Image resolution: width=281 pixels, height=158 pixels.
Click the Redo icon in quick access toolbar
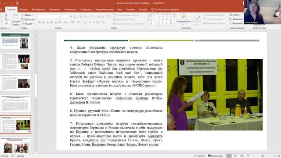[11, 3]
